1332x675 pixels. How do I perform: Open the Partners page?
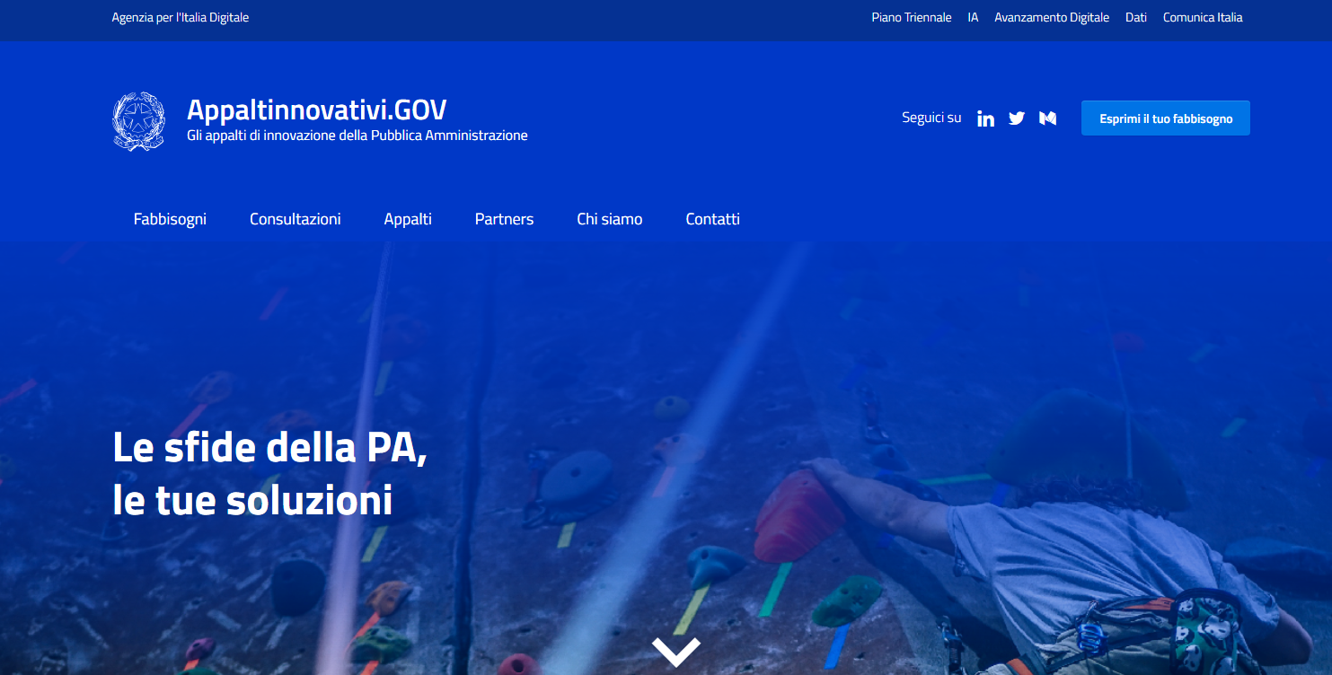pyautogui.click(x=504, y=219)
